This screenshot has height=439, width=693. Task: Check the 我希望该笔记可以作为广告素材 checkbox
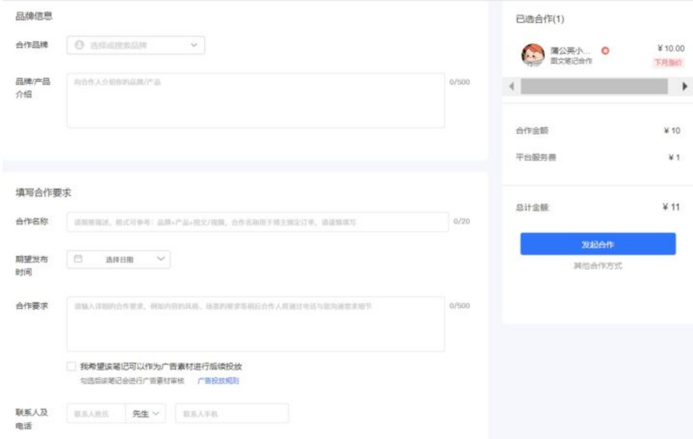(72, 367)
